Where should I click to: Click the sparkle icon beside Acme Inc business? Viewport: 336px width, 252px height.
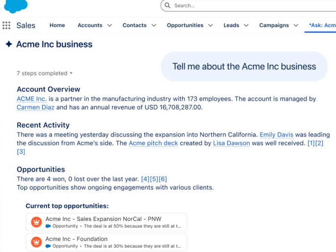click(9, 44)
